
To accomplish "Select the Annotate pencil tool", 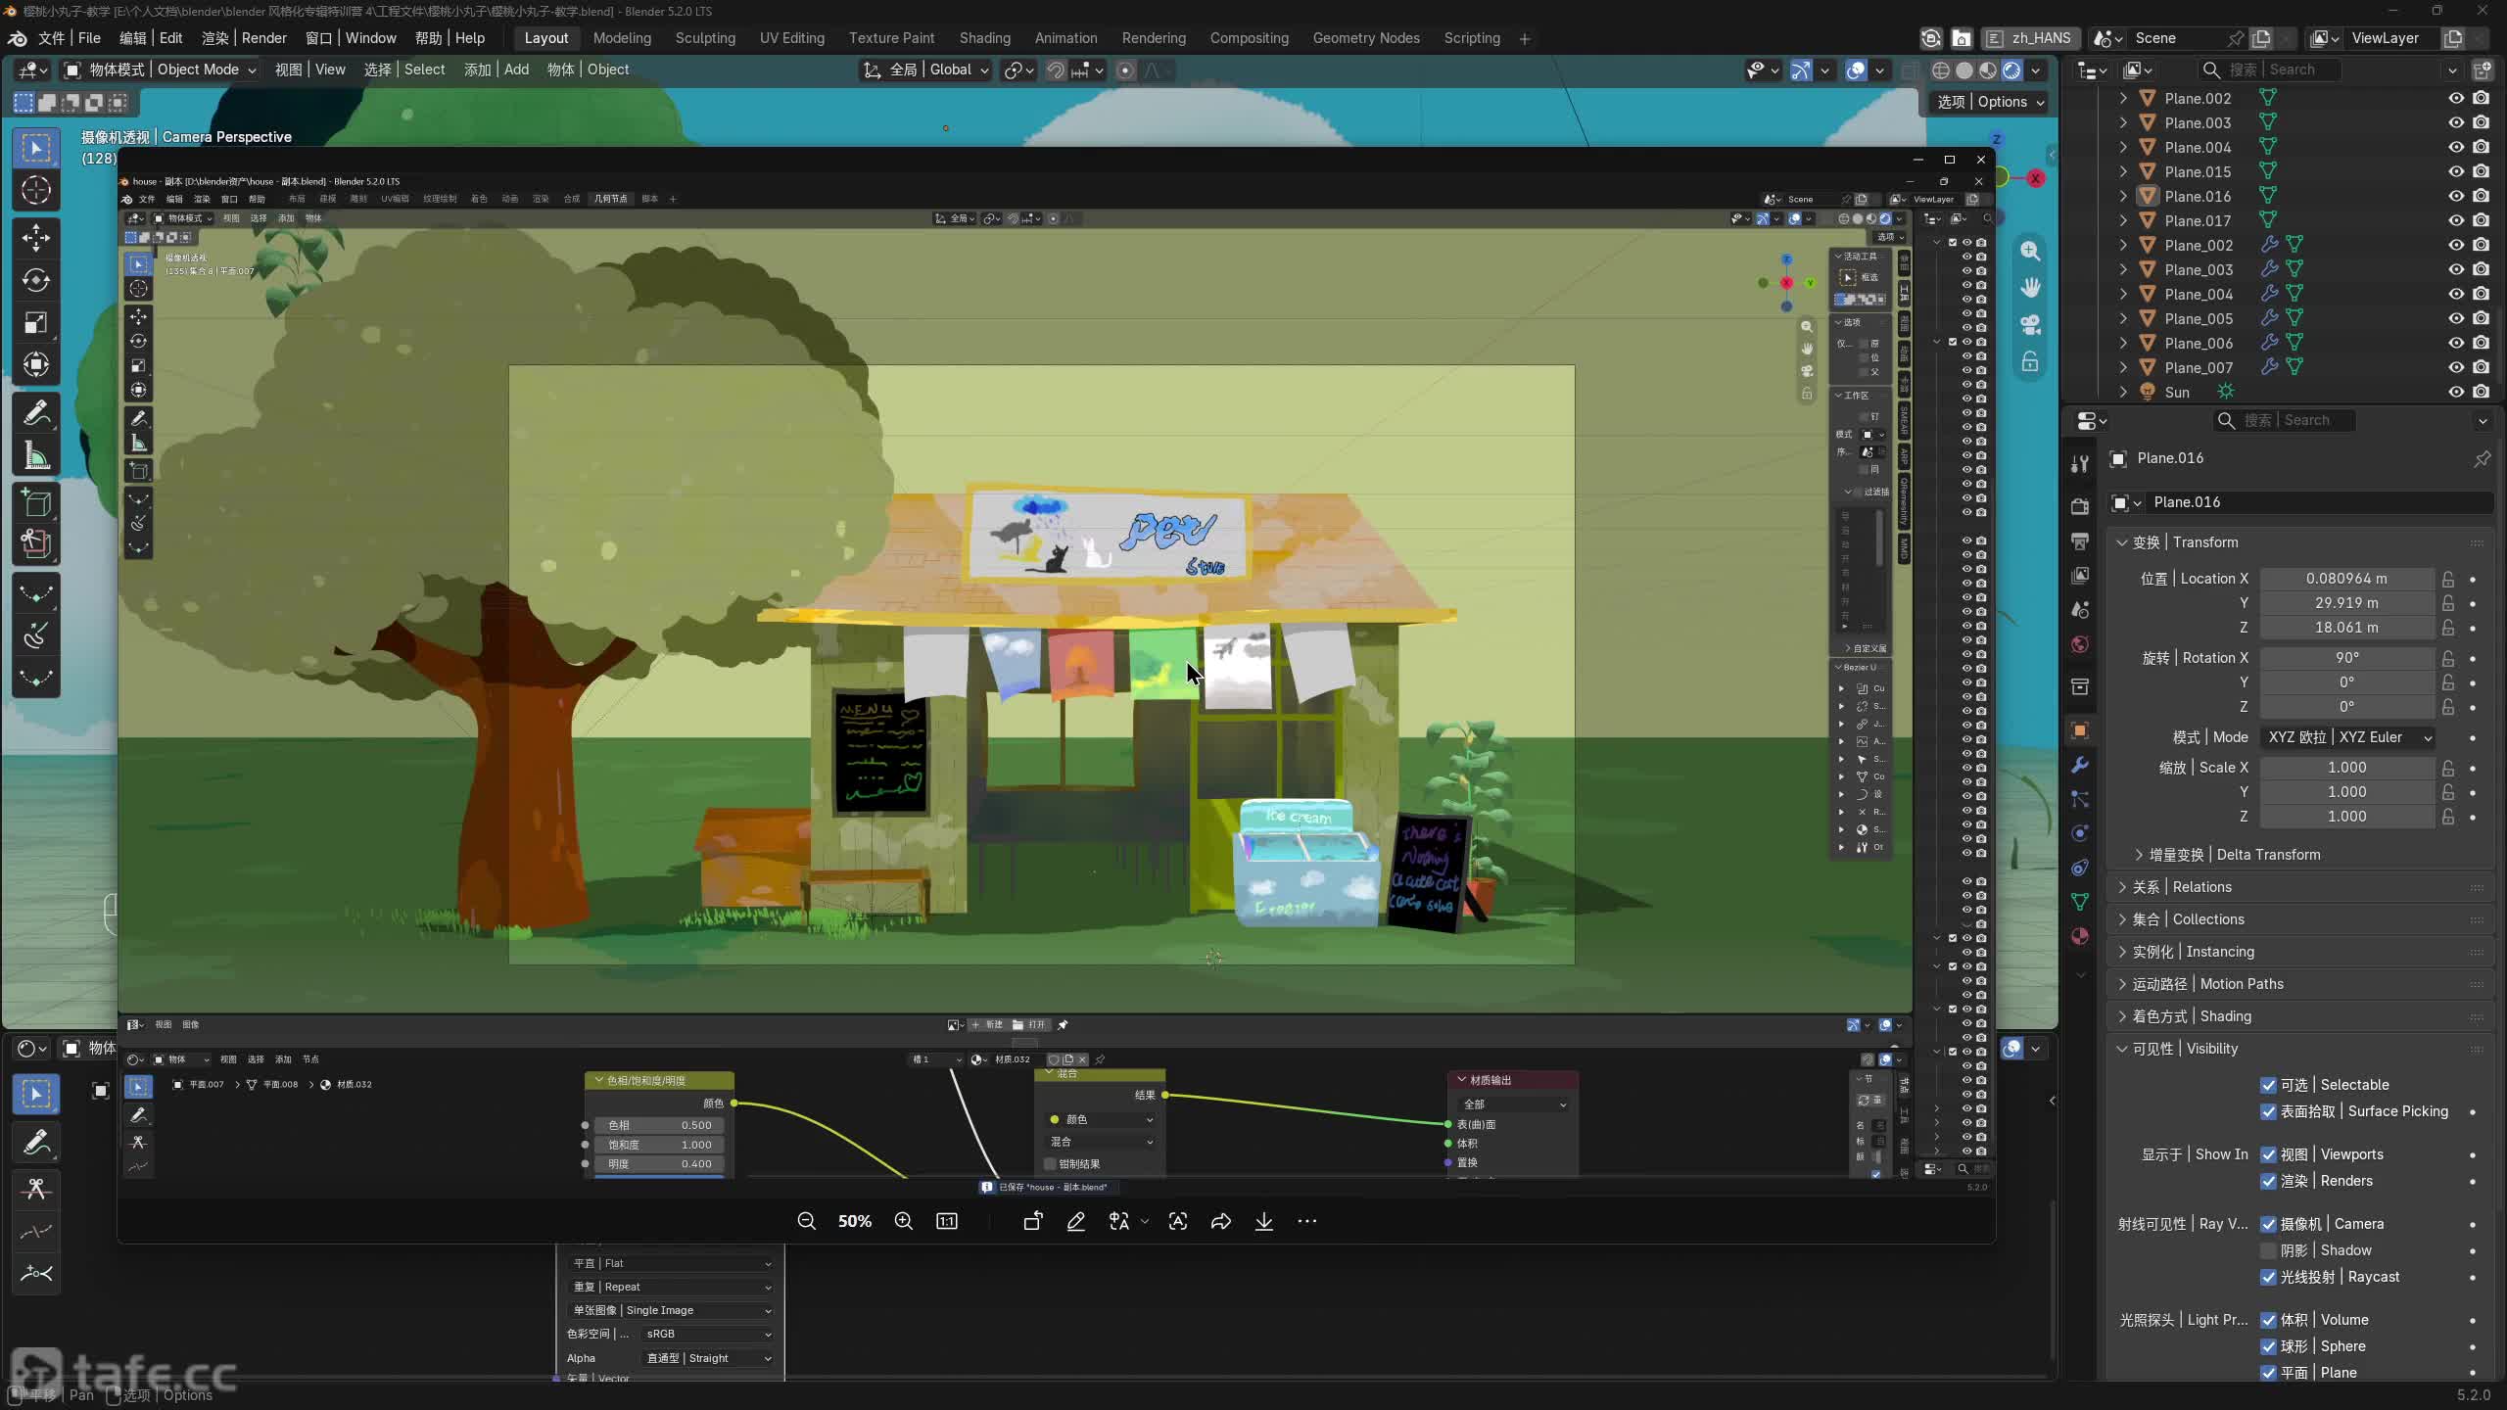I will (36, 413).
